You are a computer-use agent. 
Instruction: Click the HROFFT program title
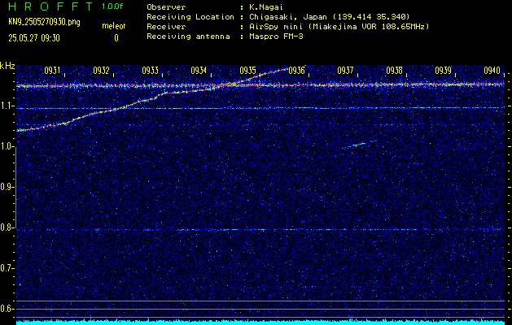pyautogui.click(x=51, y=6)
